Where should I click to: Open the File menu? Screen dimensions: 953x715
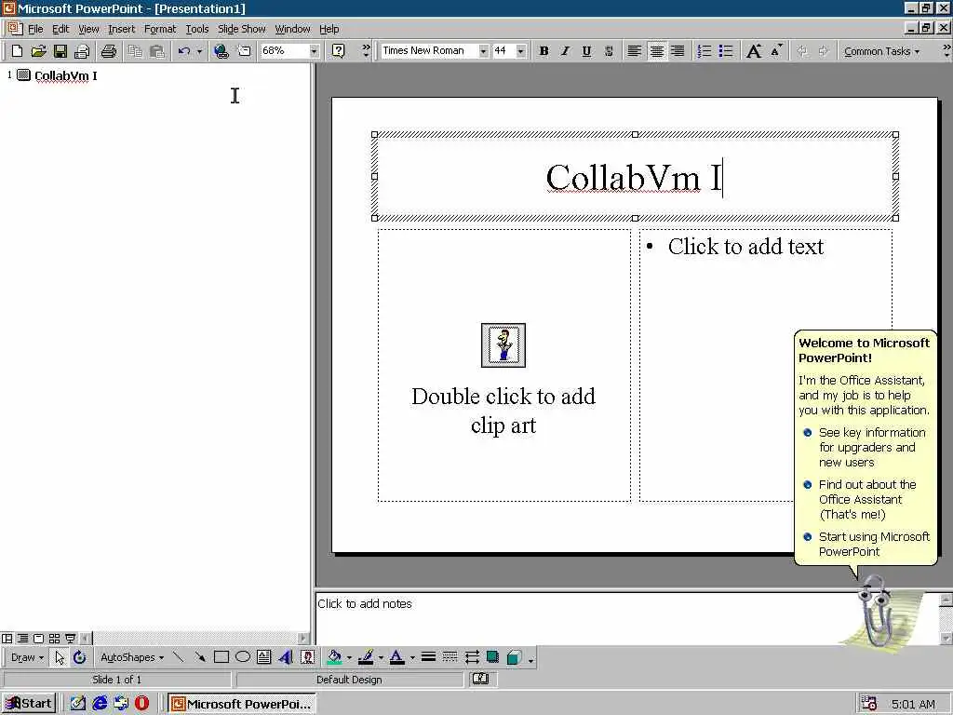click(x=35, y=29)
